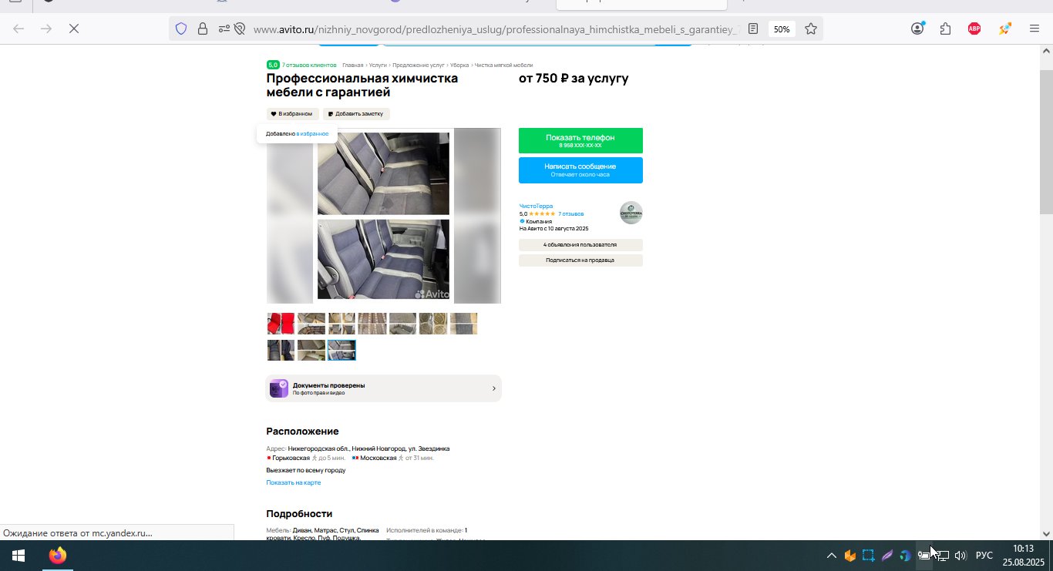Go forward to the next page

[46, 29]
